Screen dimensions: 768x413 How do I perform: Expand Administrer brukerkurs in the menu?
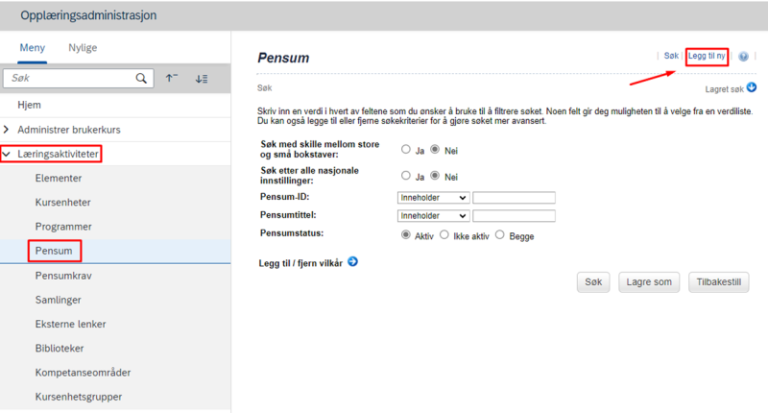(x=7, y=130)
